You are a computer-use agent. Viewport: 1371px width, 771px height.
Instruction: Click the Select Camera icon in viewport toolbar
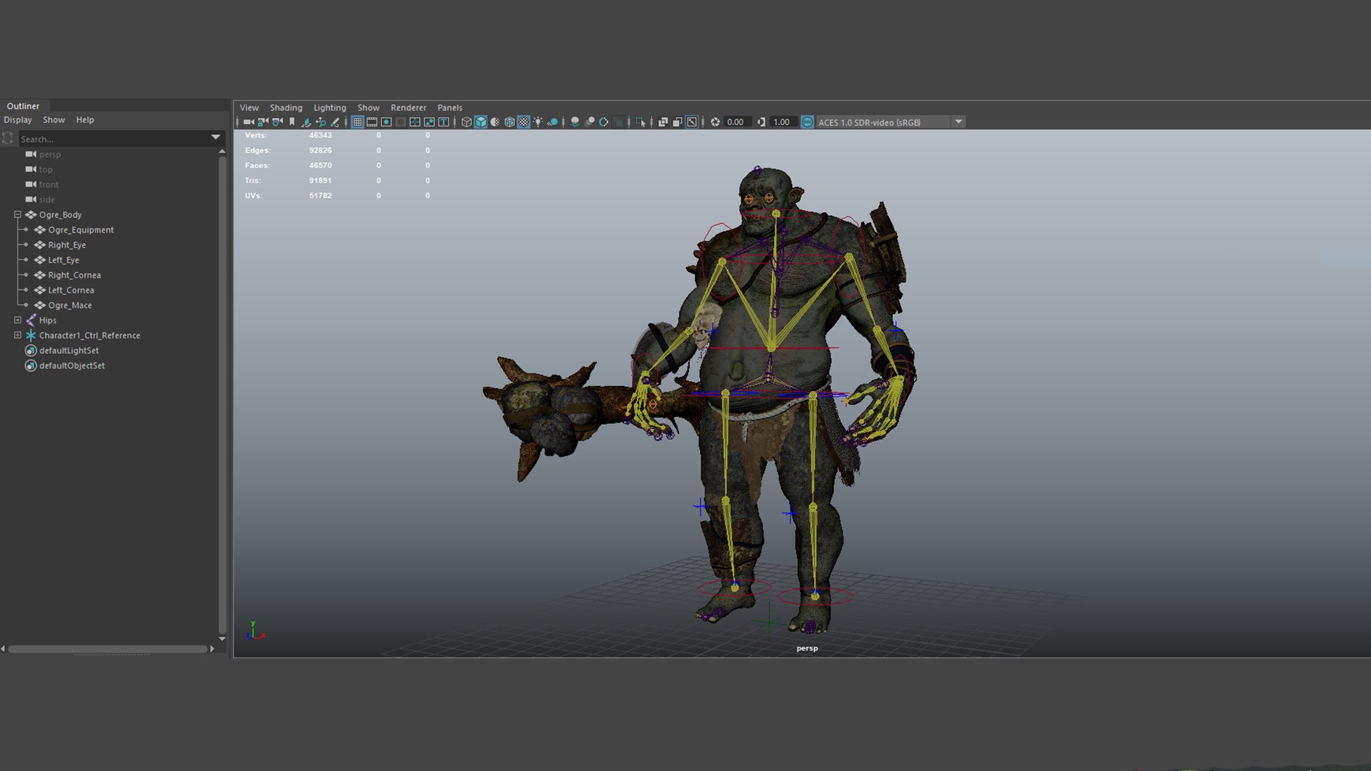[x=248, y=122]
